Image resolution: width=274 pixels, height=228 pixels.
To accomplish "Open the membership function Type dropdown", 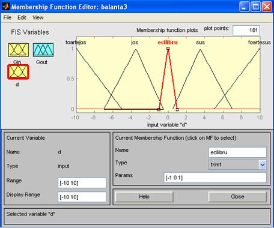I will pos(263,165).
